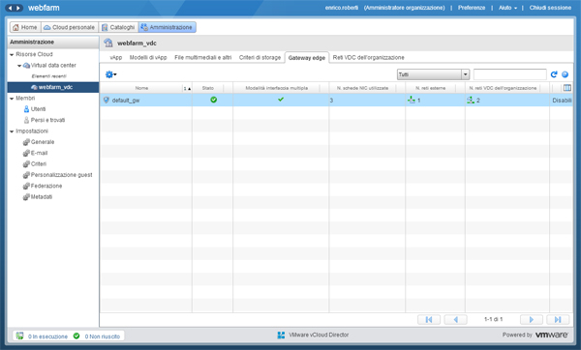Open the 0 Non riuscito tasks link
Viewport: 581px width, 350px height.
(x=102, y=336)
